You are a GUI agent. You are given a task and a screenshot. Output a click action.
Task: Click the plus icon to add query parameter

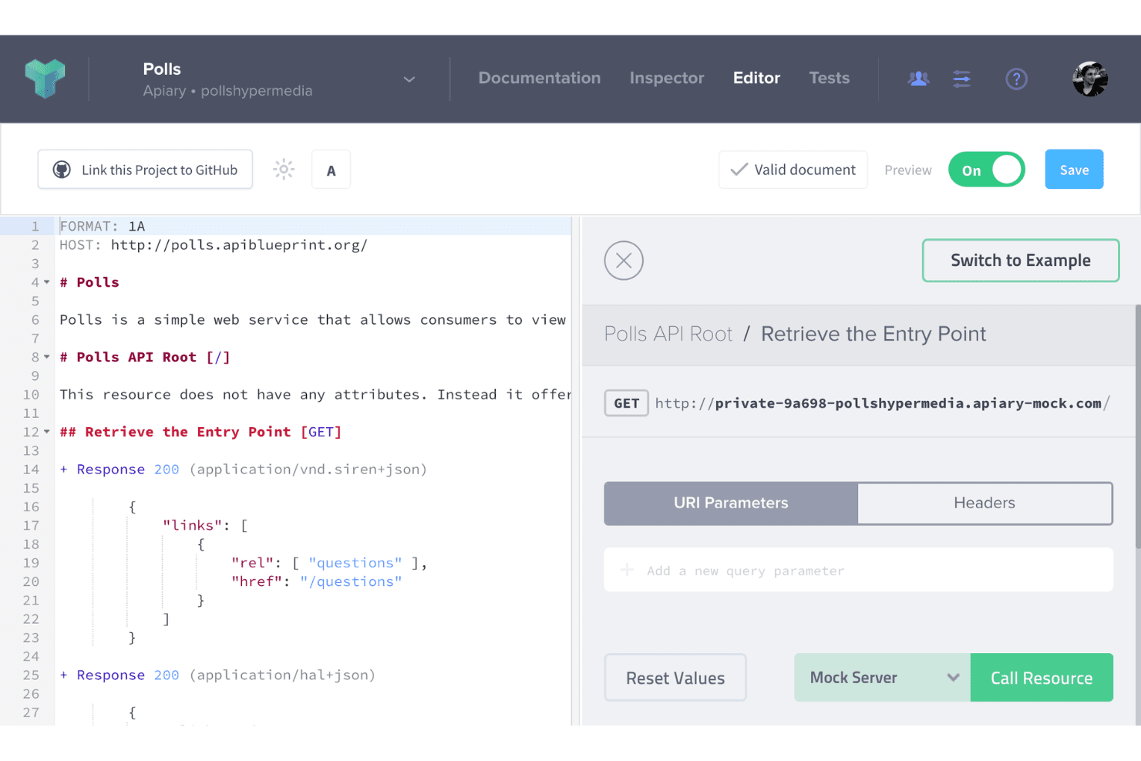click(628, 570)
